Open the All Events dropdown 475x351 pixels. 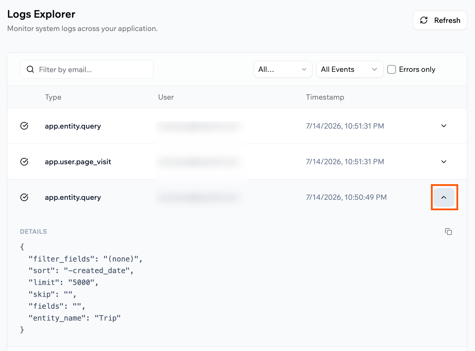[x=349, y=69]
